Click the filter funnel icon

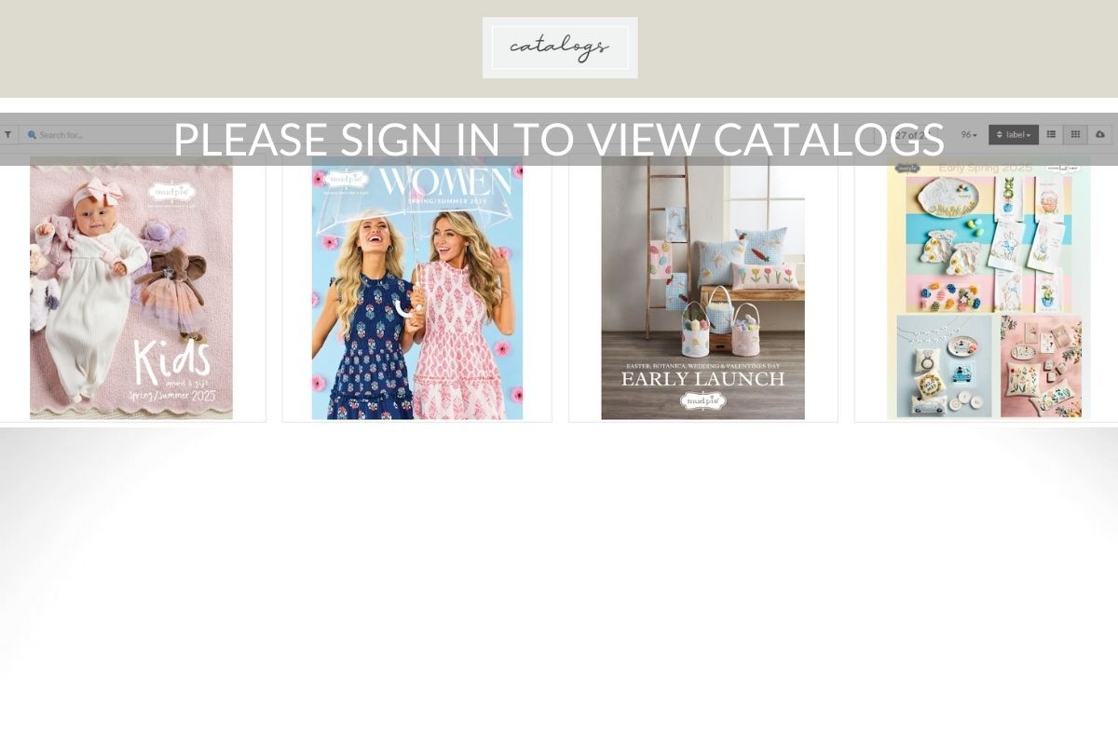pyautogui.click(x=7, y=135)
